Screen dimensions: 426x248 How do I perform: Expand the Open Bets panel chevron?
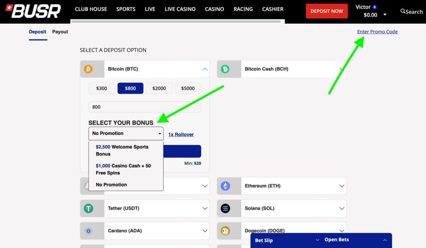385,240
